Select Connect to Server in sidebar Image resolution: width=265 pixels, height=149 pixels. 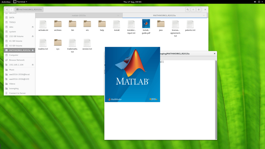(x=17, y=93)
